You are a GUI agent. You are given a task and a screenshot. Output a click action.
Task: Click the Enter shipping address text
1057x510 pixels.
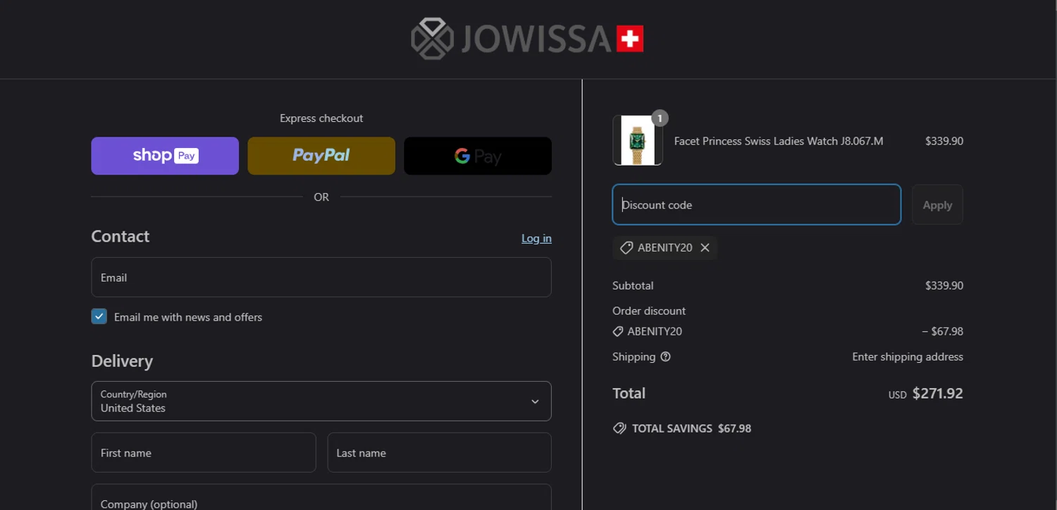pyautogui.click(x=908, y=356)
